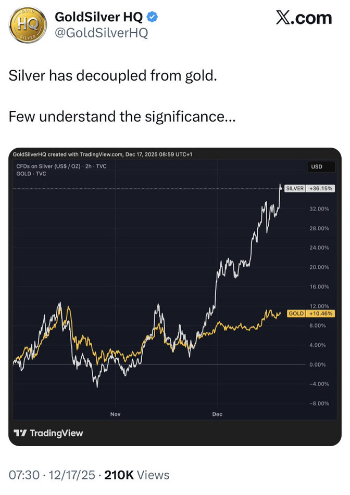Image resolution: width=350 pixels, height=495 pixels.
Task: Click the +10.46% gold percentage value
Action: point(320,314)
